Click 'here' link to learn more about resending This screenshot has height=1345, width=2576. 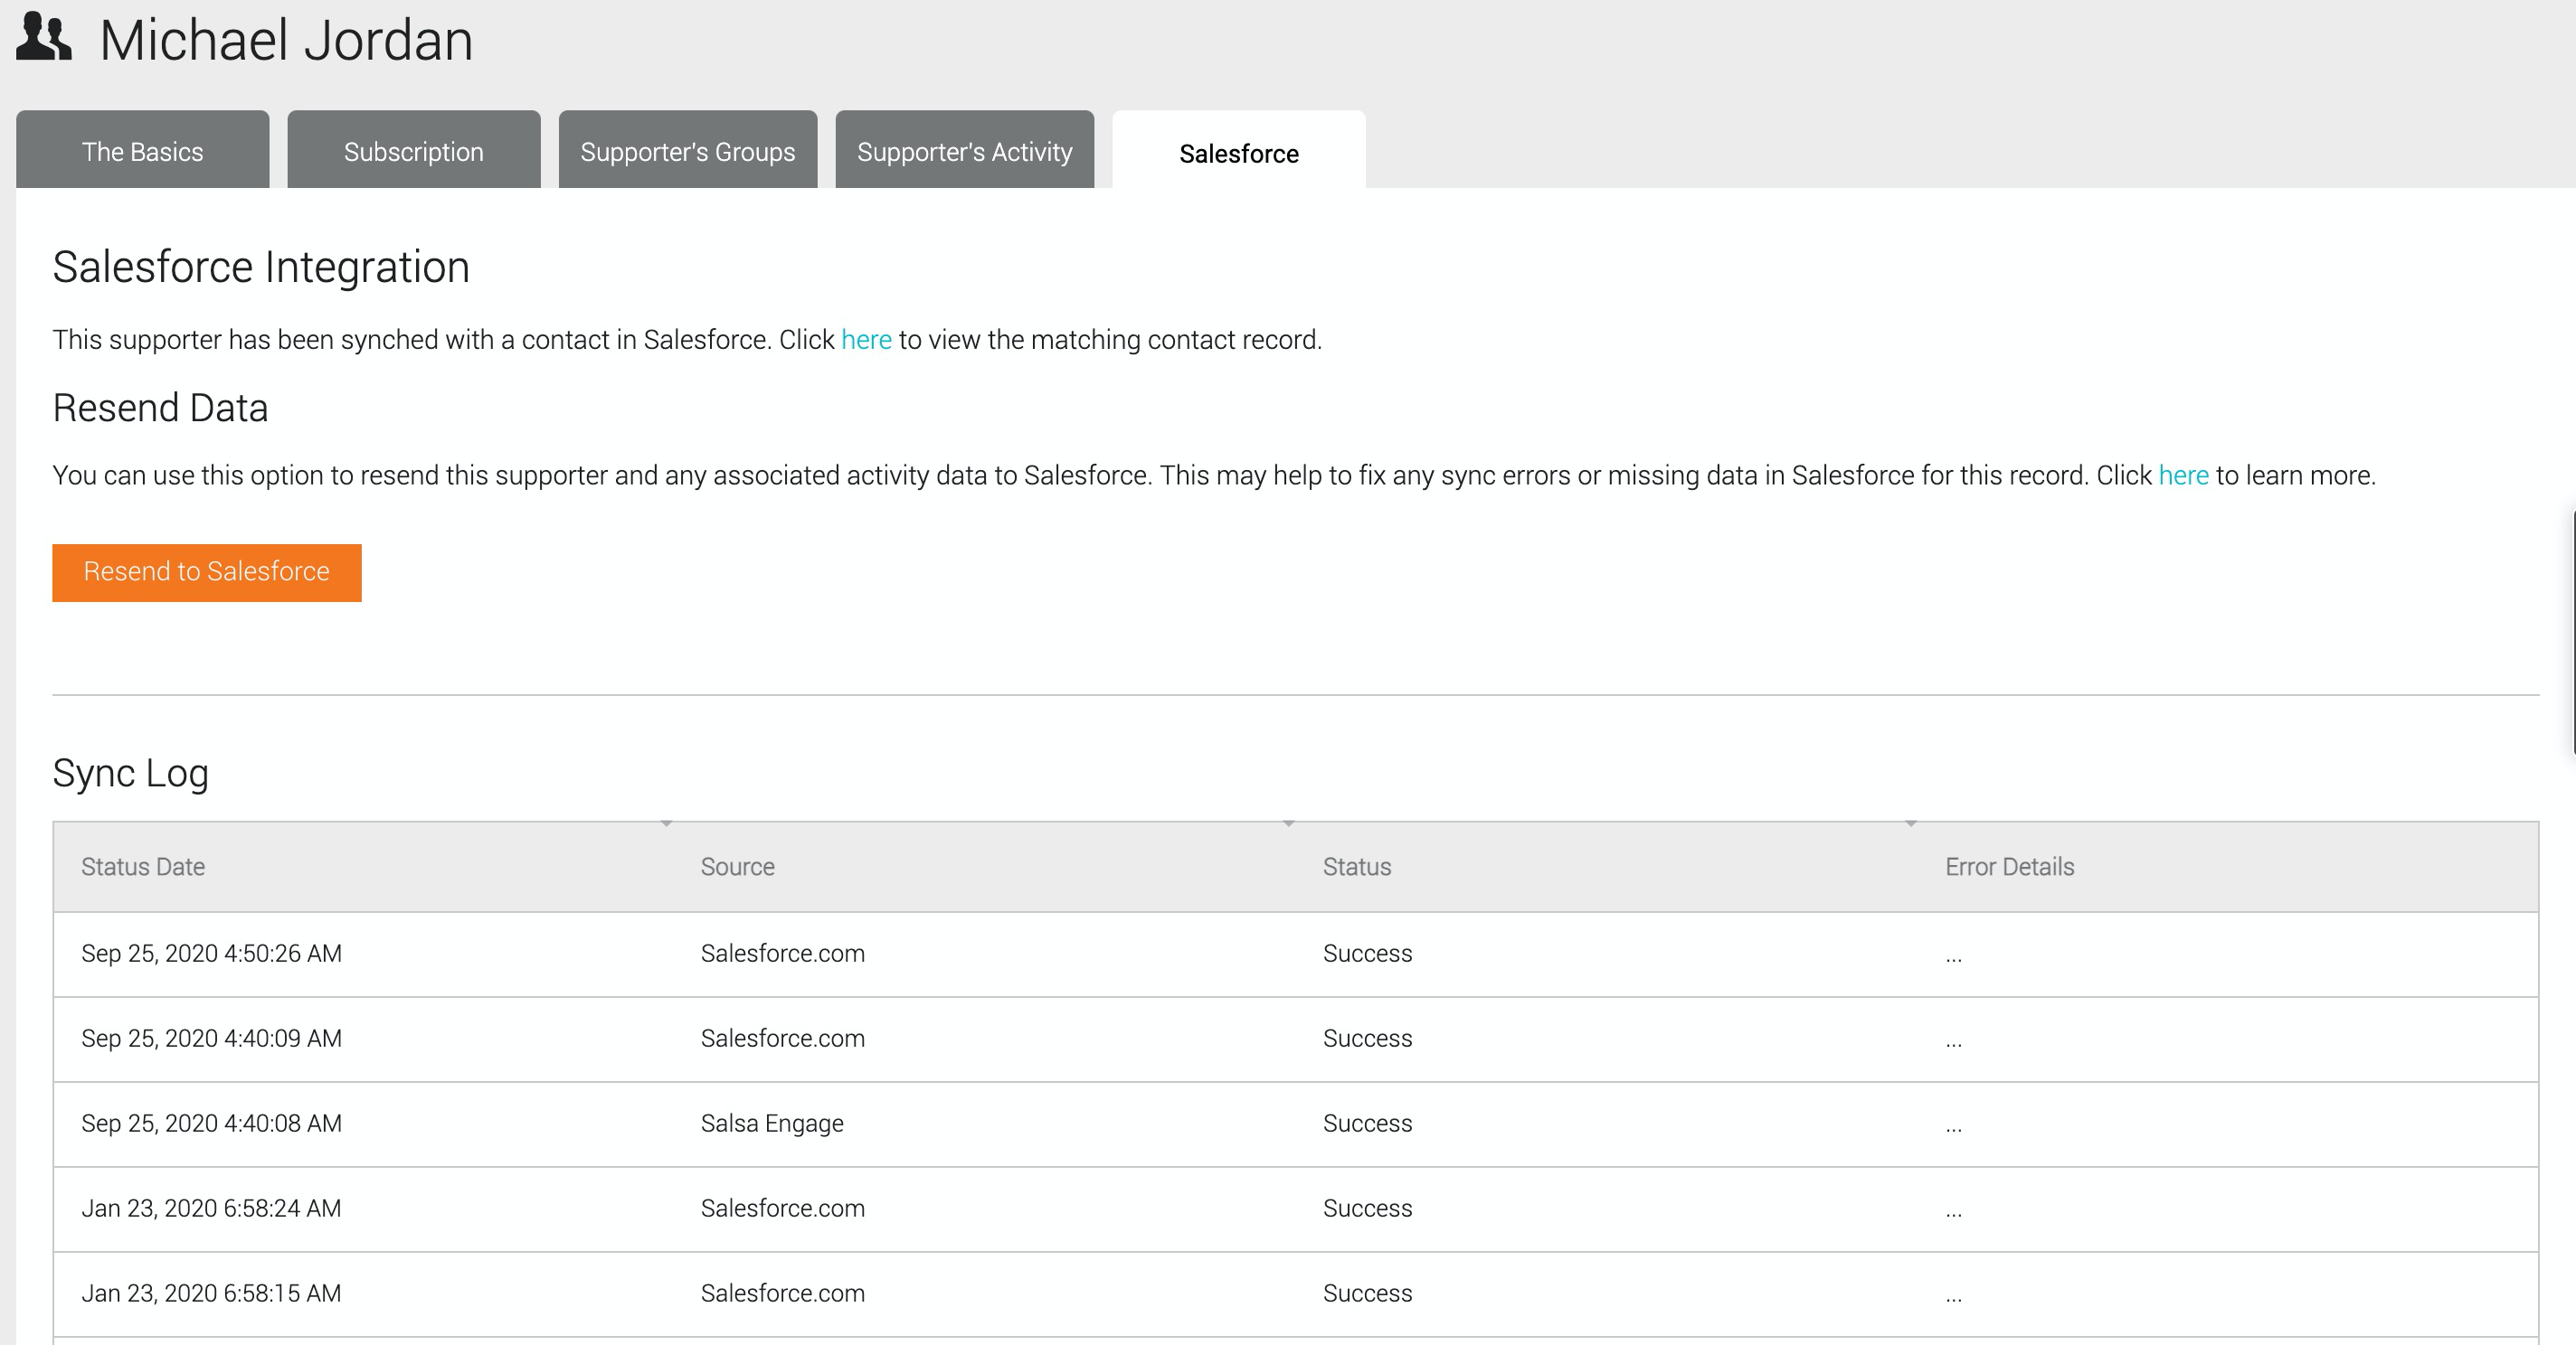click(x=2183, y=475)
